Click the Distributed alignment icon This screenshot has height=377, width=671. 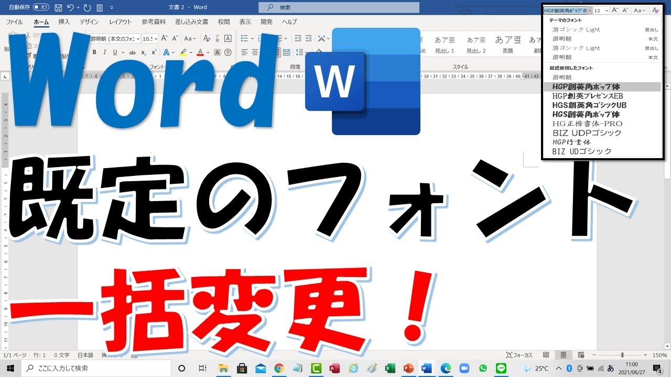pos(288,52)
